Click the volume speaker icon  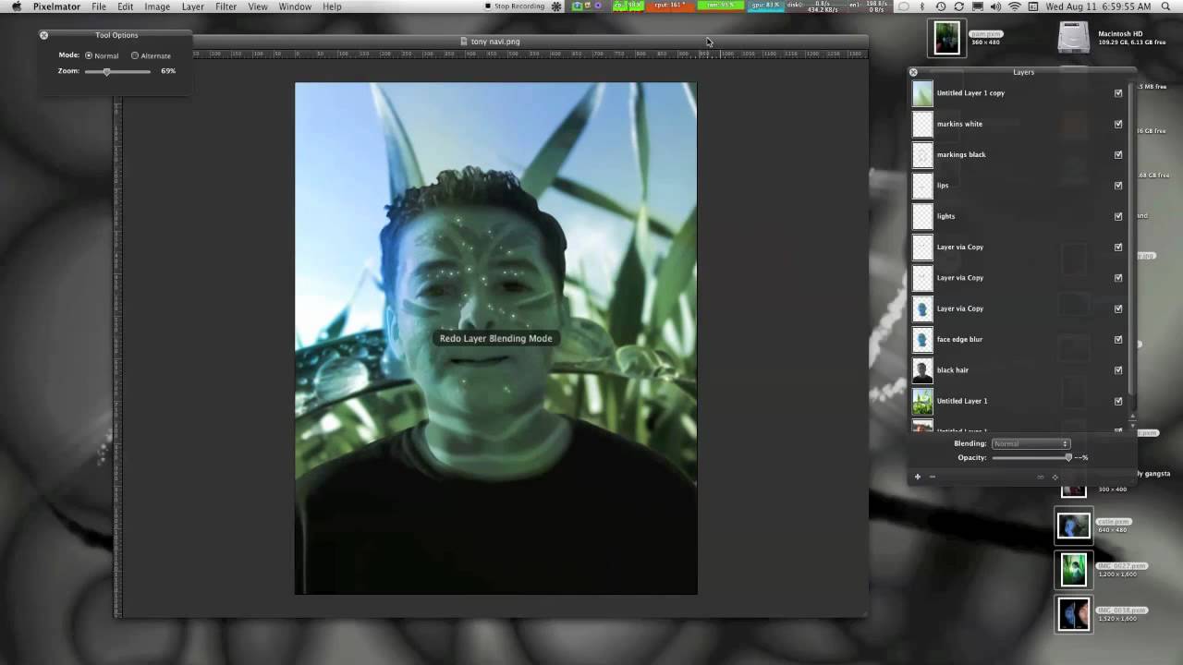(x=995, y=6)
